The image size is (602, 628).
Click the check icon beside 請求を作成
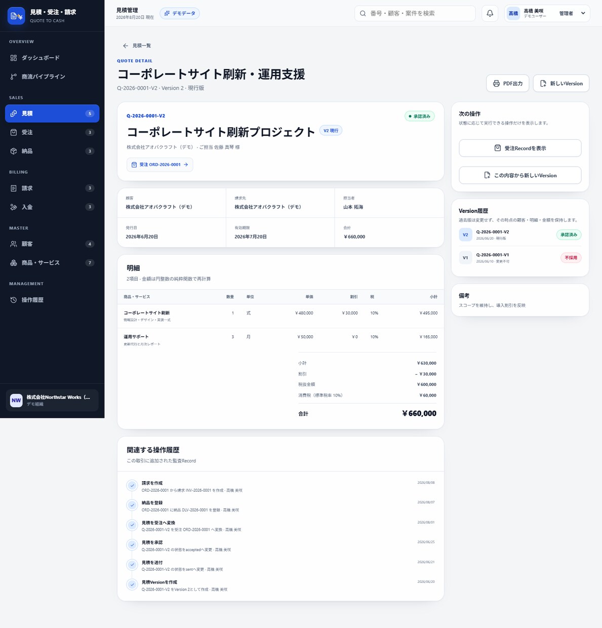tap(132, 485)
